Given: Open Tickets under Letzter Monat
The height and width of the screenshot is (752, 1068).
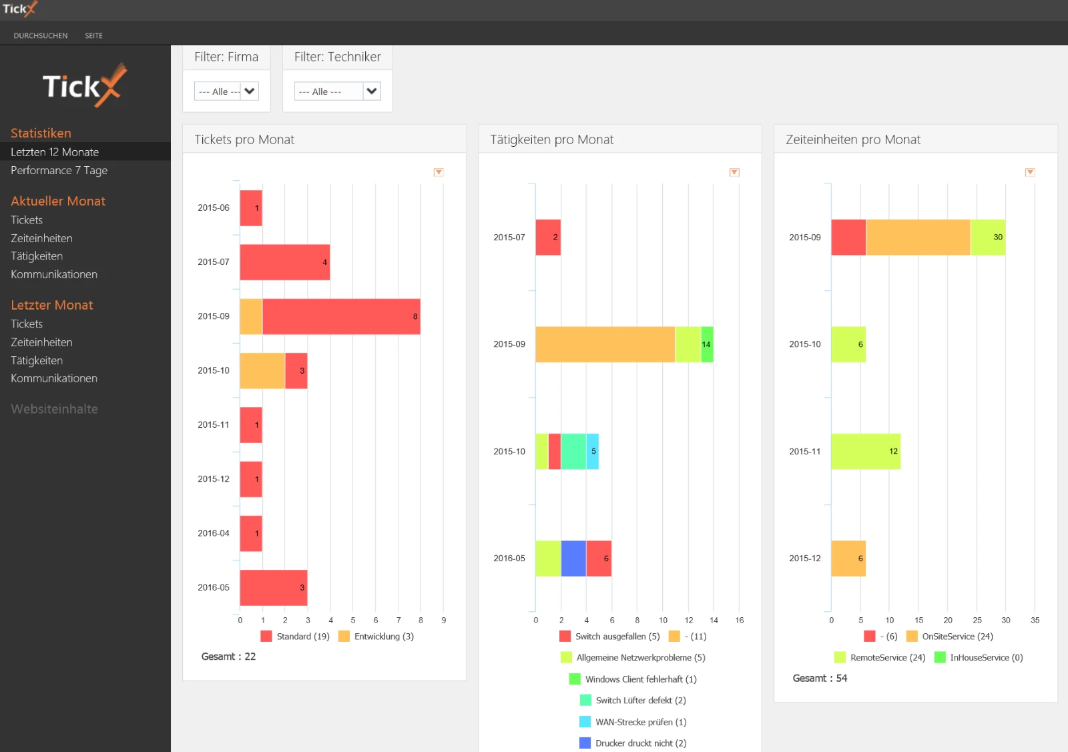Looking at the screenshot, I should pos(27,324).
